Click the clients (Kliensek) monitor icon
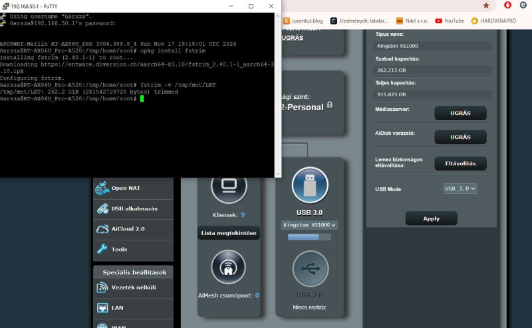Viewport: 532px width, 328px height. point(229,185)
